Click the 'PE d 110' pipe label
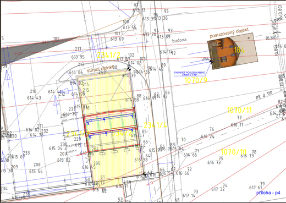The image size is (286, 203). tap(264, 95)
